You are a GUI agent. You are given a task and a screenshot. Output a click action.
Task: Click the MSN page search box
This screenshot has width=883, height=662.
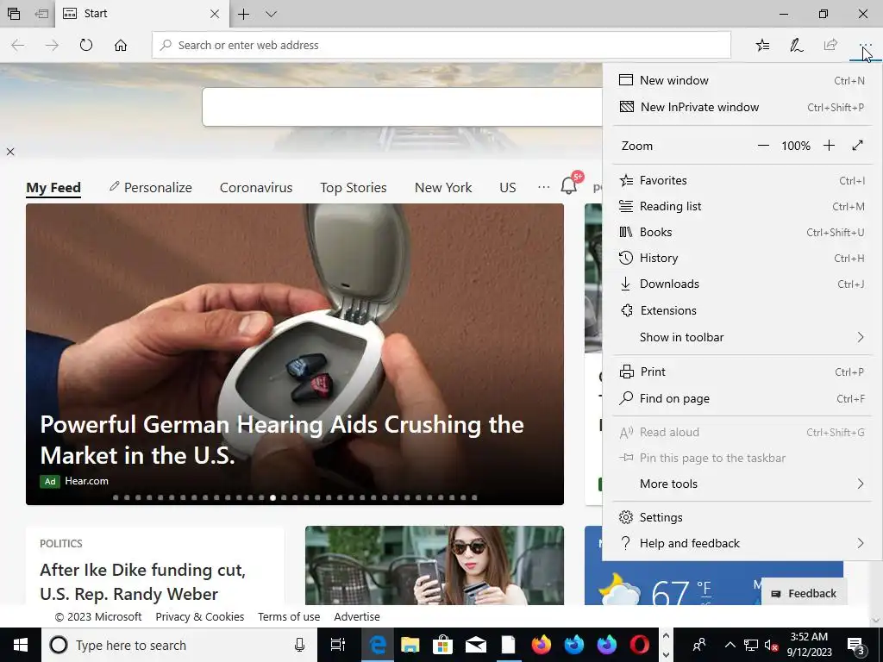[x=402, y=107]
